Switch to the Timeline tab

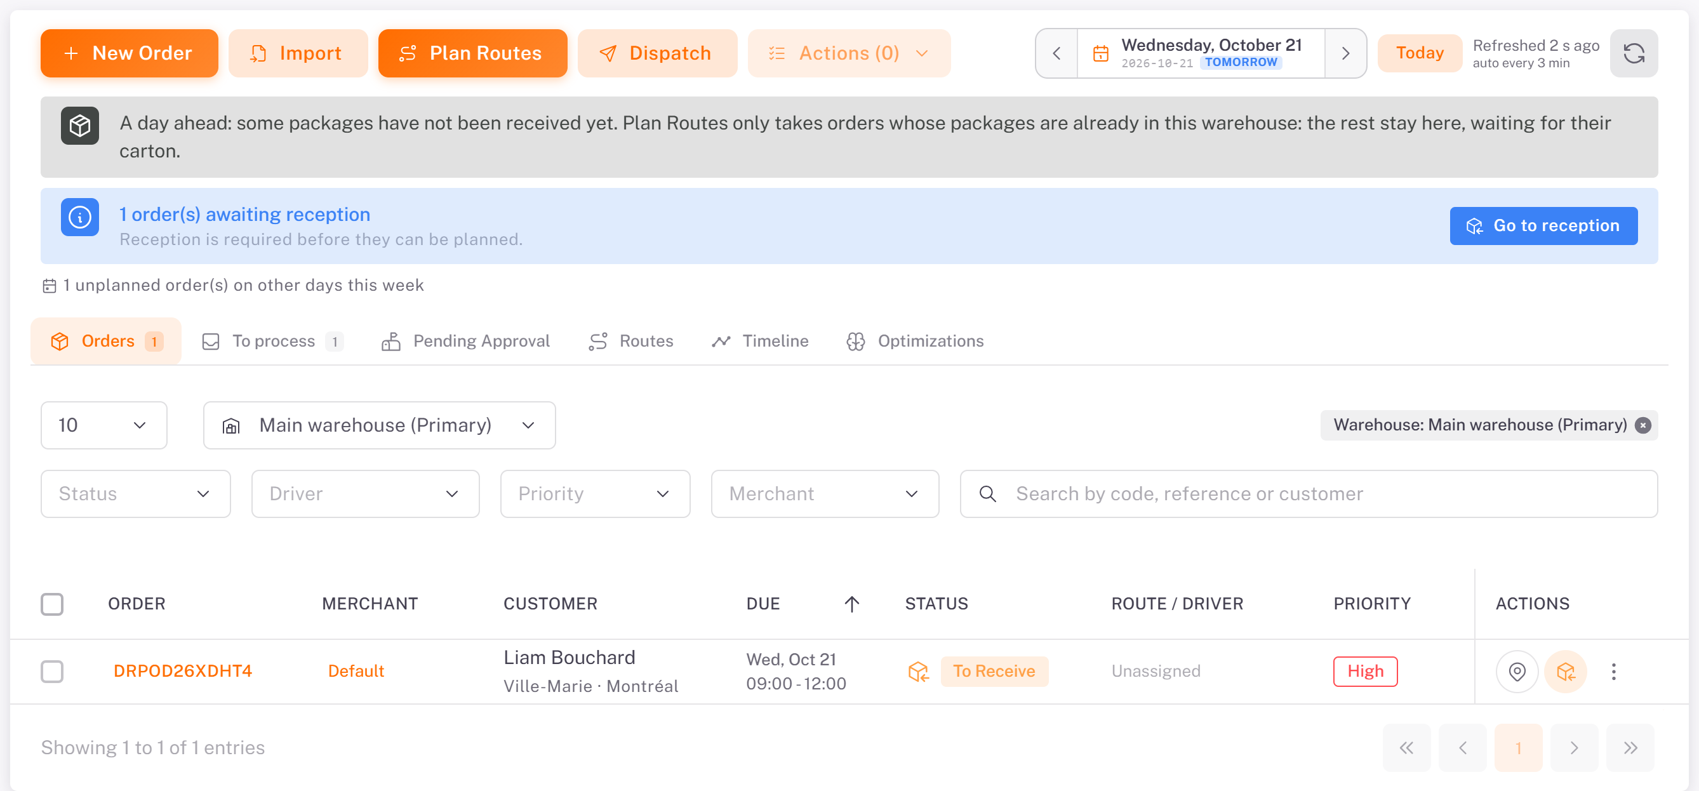click(x=760, y=340)
